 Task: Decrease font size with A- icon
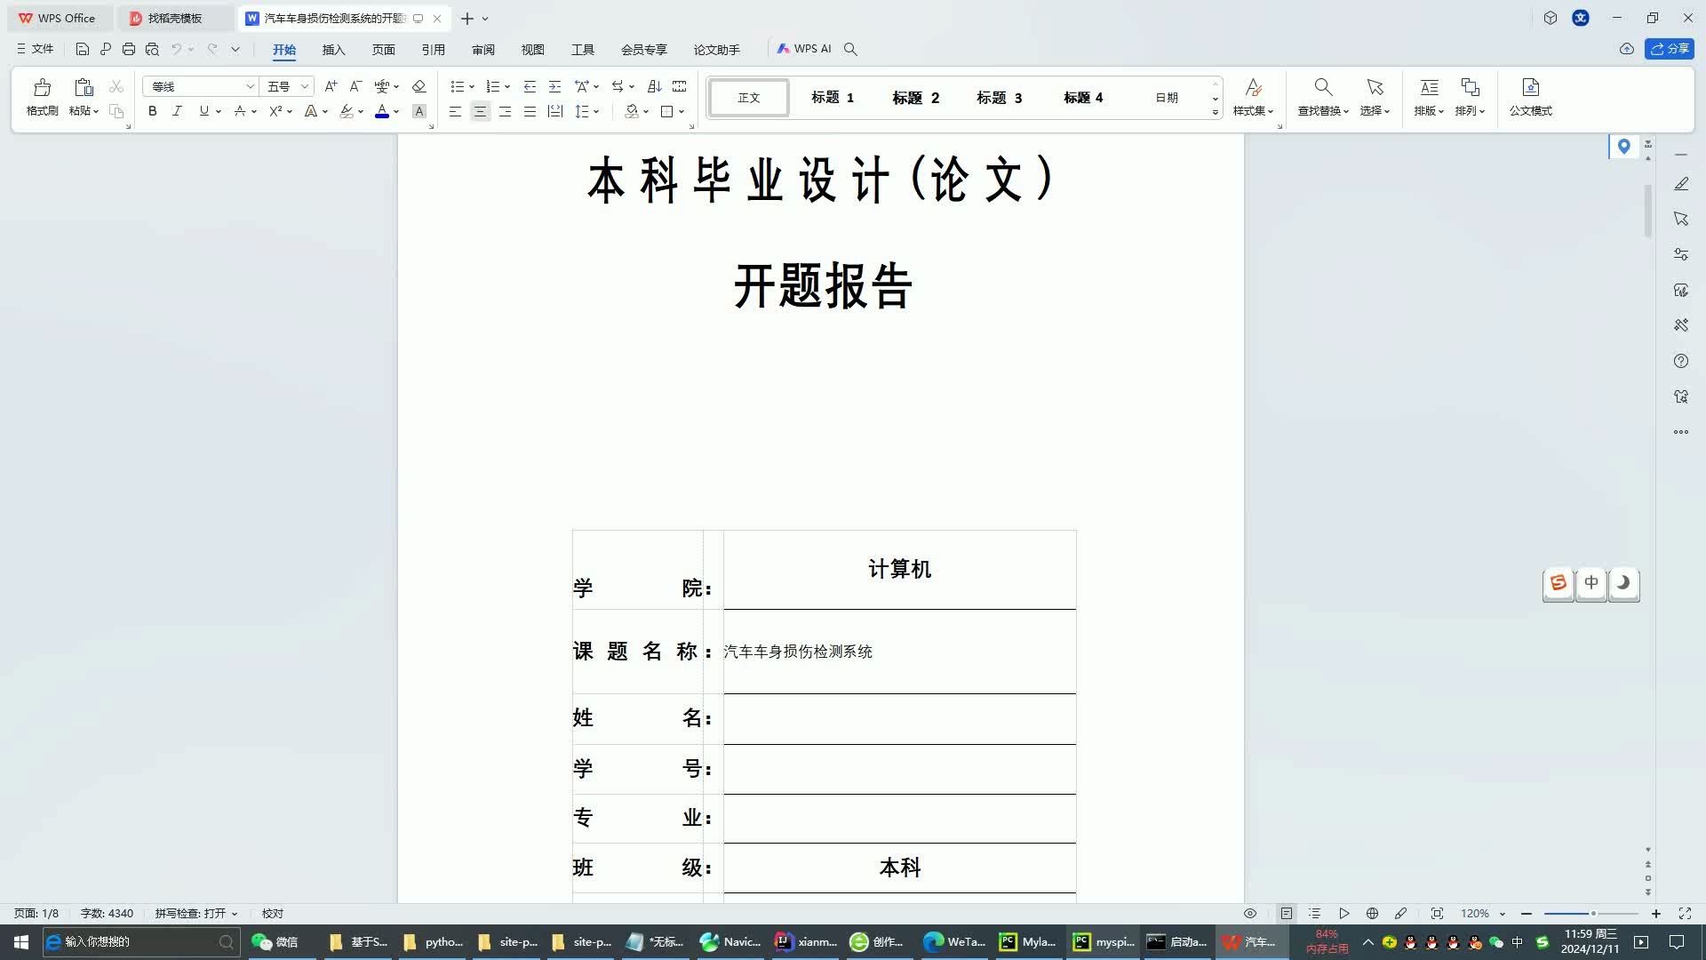[355, 86]
